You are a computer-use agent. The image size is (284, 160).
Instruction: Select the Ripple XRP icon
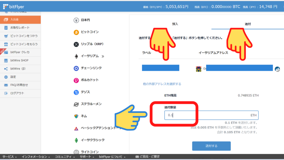click(76, 44)
